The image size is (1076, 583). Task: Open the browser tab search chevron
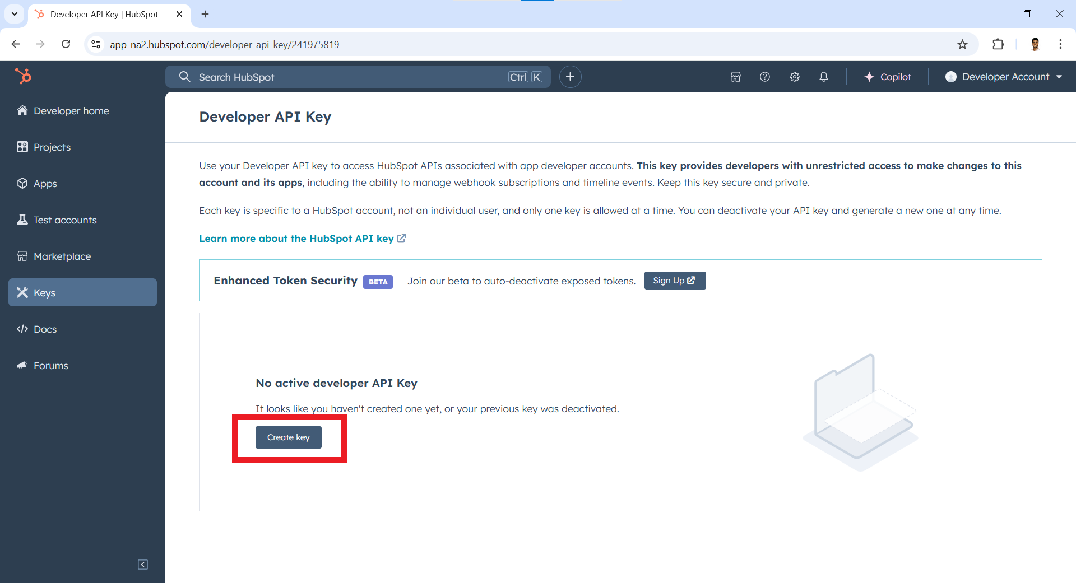click(x=15, y=14)
